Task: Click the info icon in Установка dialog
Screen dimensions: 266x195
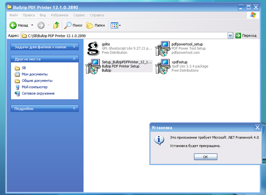Action: [159, 140]
